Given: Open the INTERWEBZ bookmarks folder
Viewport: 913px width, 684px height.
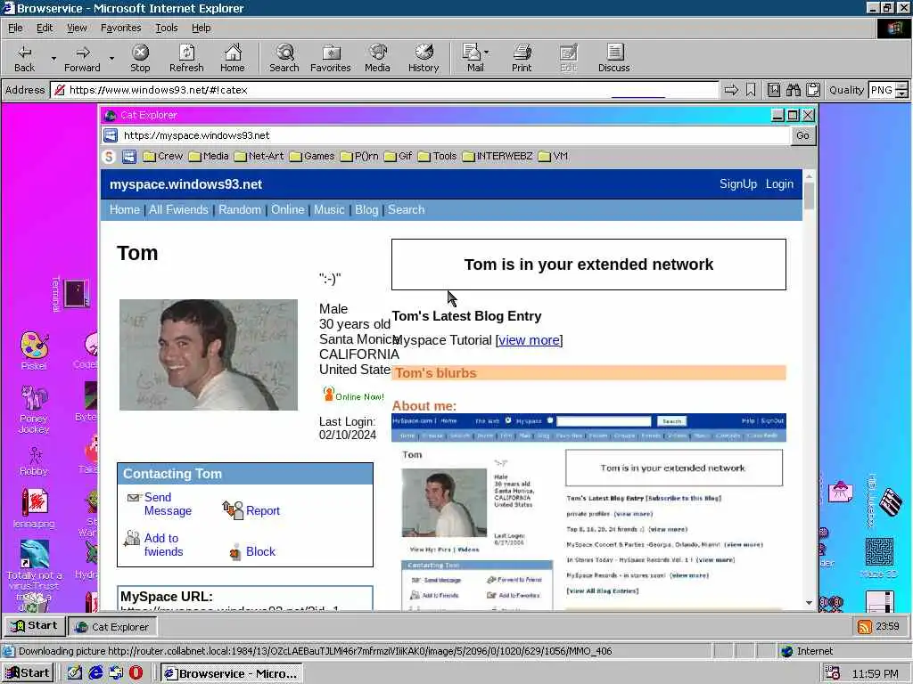Looking at the screenshot, I should point(498,157).
